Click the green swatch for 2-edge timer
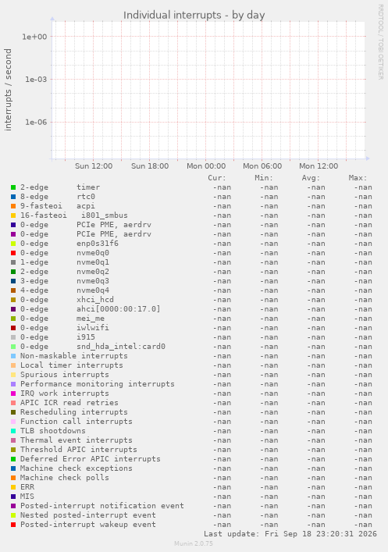This screenshot has height=552, width=388. pyautogui.click(x=13, y=187)
